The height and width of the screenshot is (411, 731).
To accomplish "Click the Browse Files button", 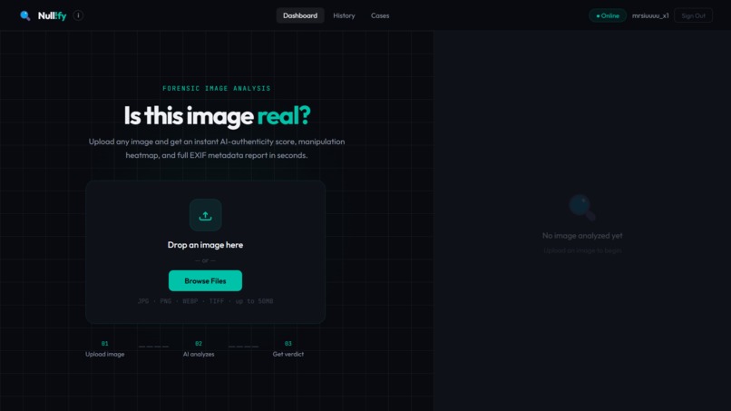I will click(x=205, y=281).
